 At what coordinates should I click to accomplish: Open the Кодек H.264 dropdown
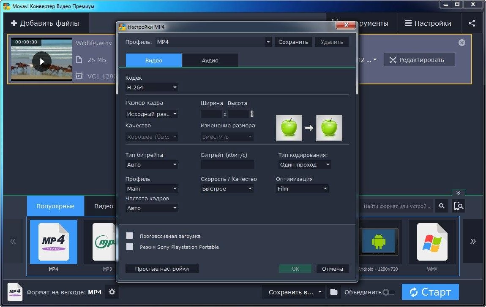pyautogui.click(x=152, y=87)
